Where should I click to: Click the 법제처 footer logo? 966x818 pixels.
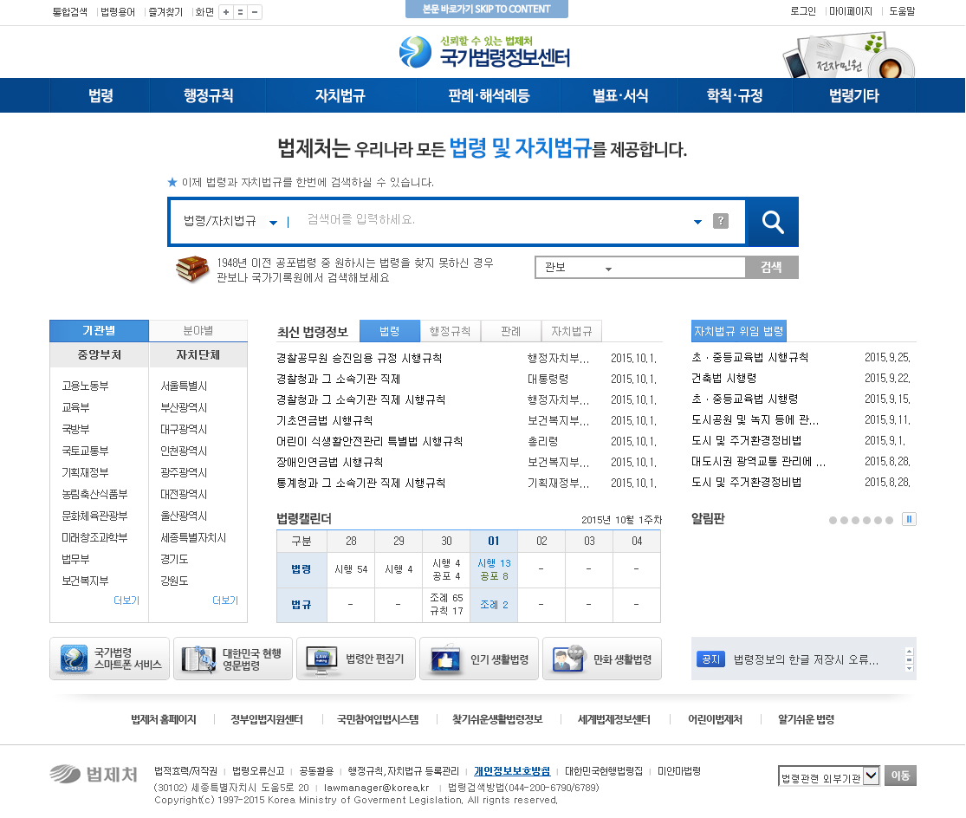tap(94, 775)
